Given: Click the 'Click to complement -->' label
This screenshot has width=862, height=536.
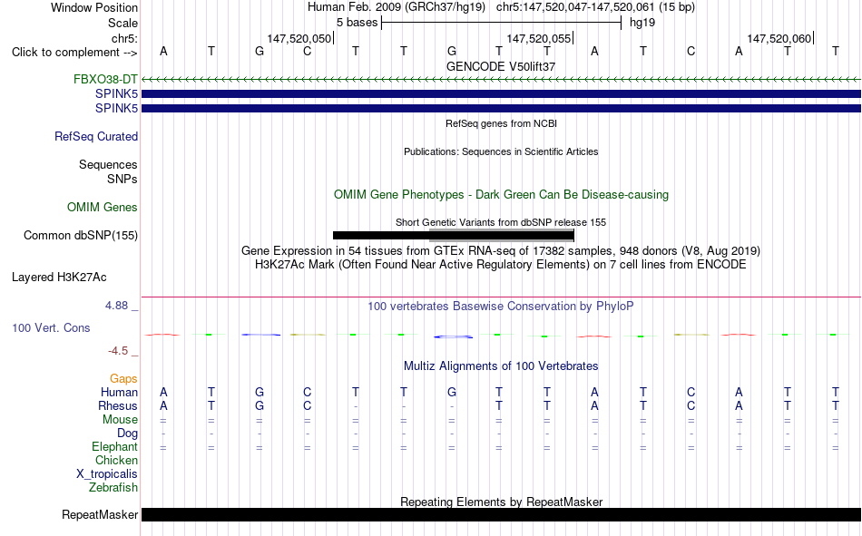Looking at the screenshot, I should [74, 53].
